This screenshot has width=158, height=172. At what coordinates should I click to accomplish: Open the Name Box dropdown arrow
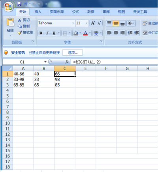coord(45,62)
